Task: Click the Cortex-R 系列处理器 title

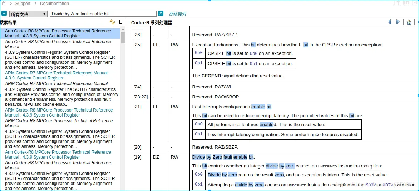Action: pos(152,23)
